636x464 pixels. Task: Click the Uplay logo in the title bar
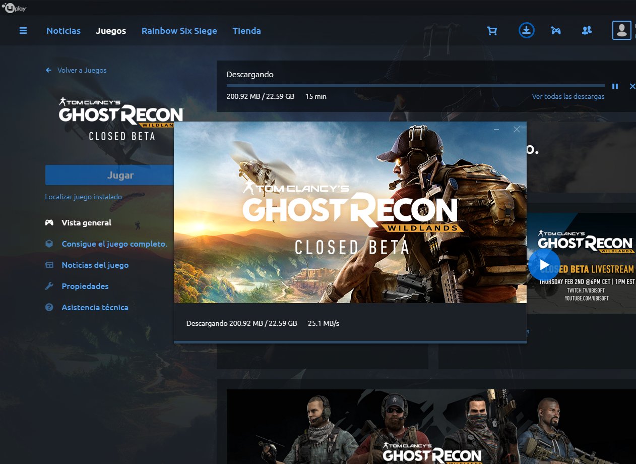(14, 8)
